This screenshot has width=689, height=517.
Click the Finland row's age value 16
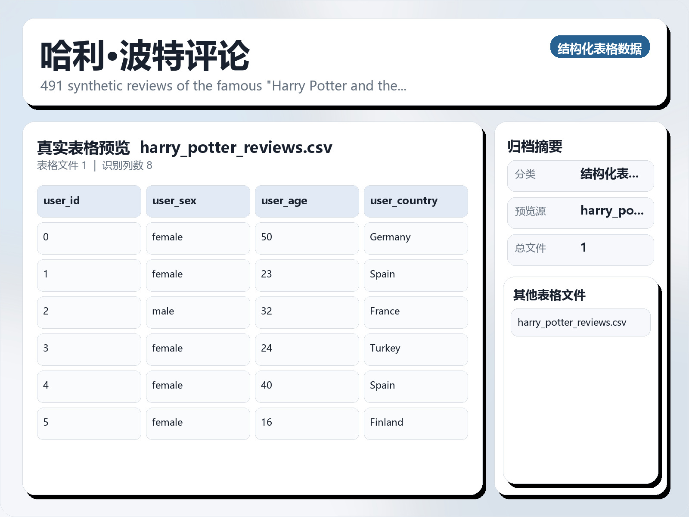coord(307,423)
